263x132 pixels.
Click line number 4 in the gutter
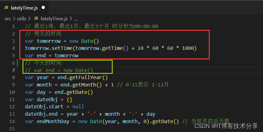tap(14, 48)
